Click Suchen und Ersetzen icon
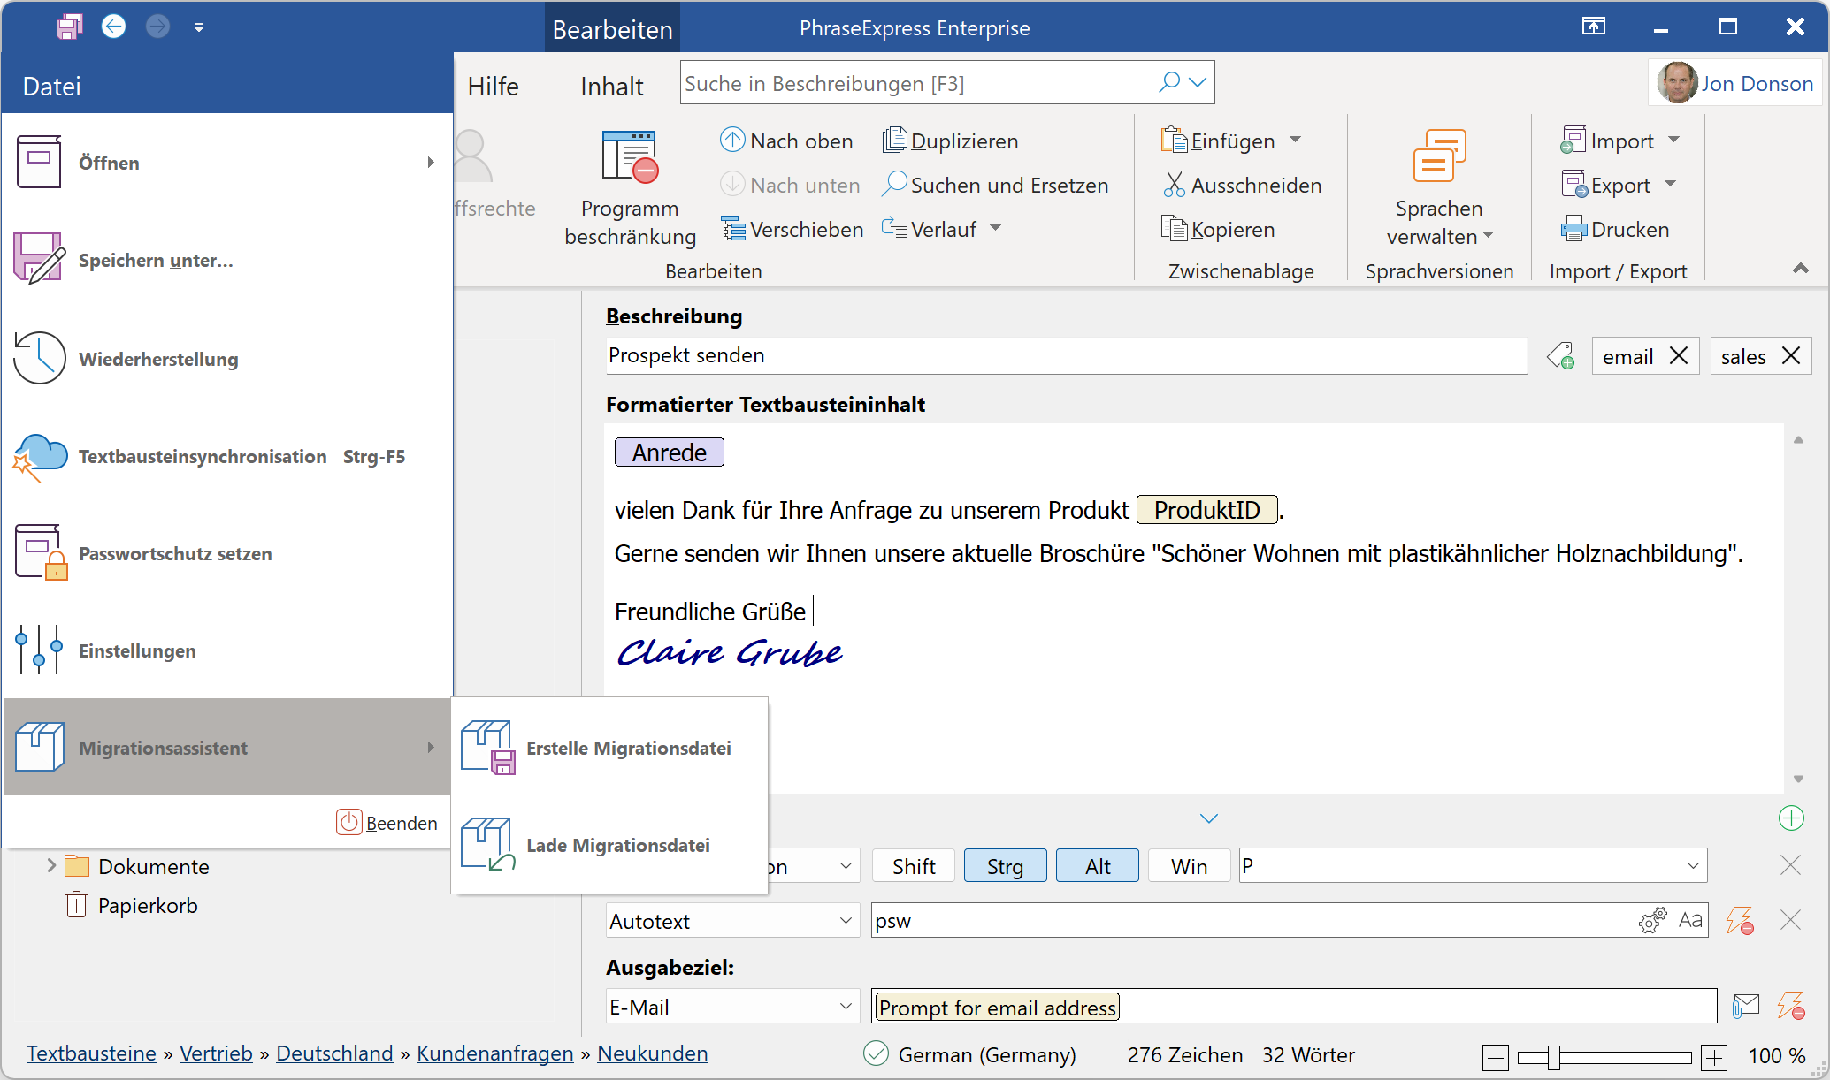1830x1080 pixels. tap(894, 185)
